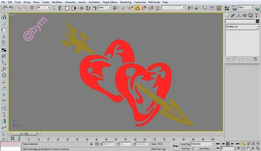Toggle the Window/Crossing selection mode
This screenshot has height=151, width=261.
click(74, 8)
